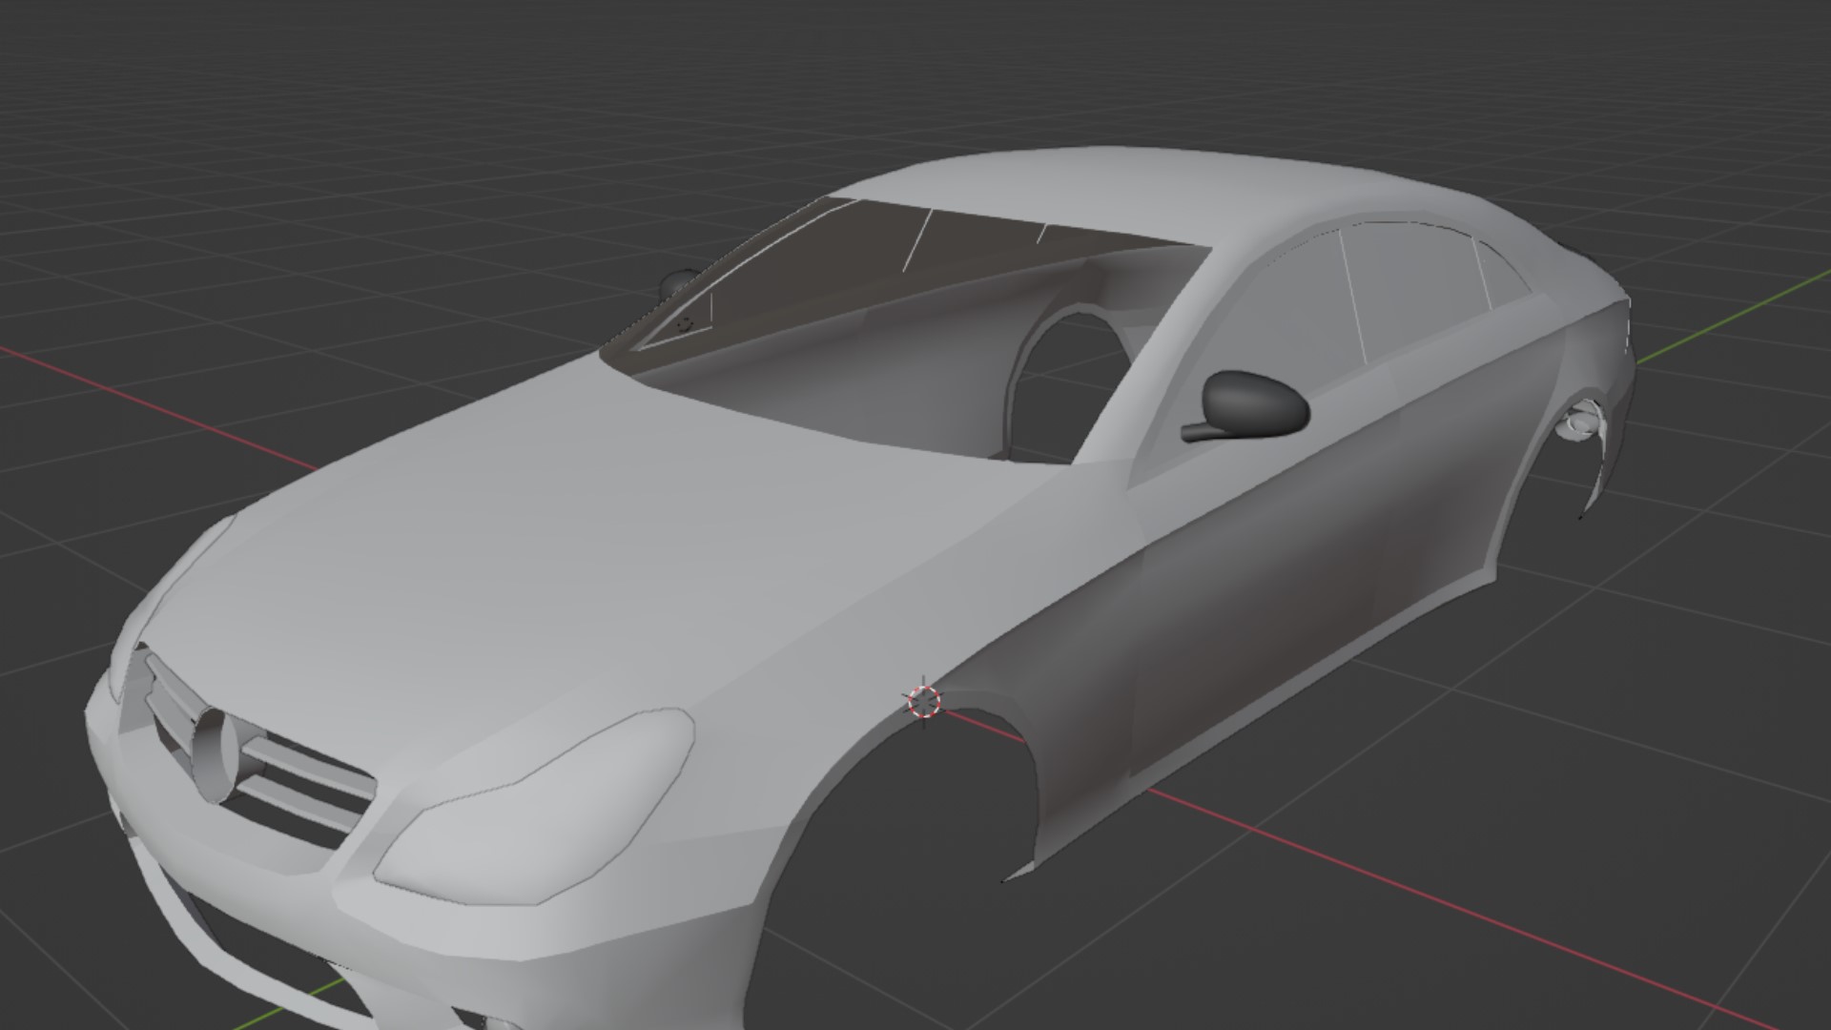Click the 3D cursor crosshair

(x=923, y=702)
